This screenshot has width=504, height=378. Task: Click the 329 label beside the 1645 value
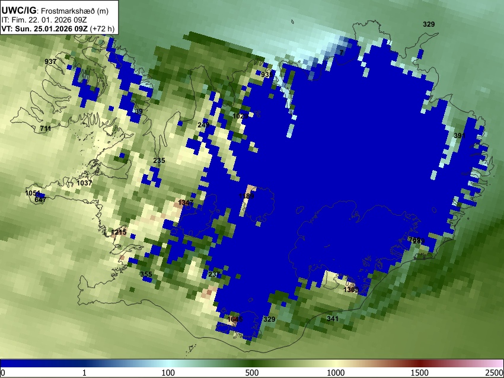click(269, 319)
